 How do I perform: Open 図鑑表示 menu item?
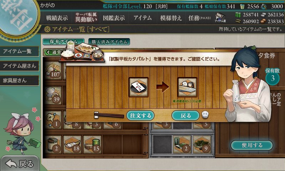point(114,18)
